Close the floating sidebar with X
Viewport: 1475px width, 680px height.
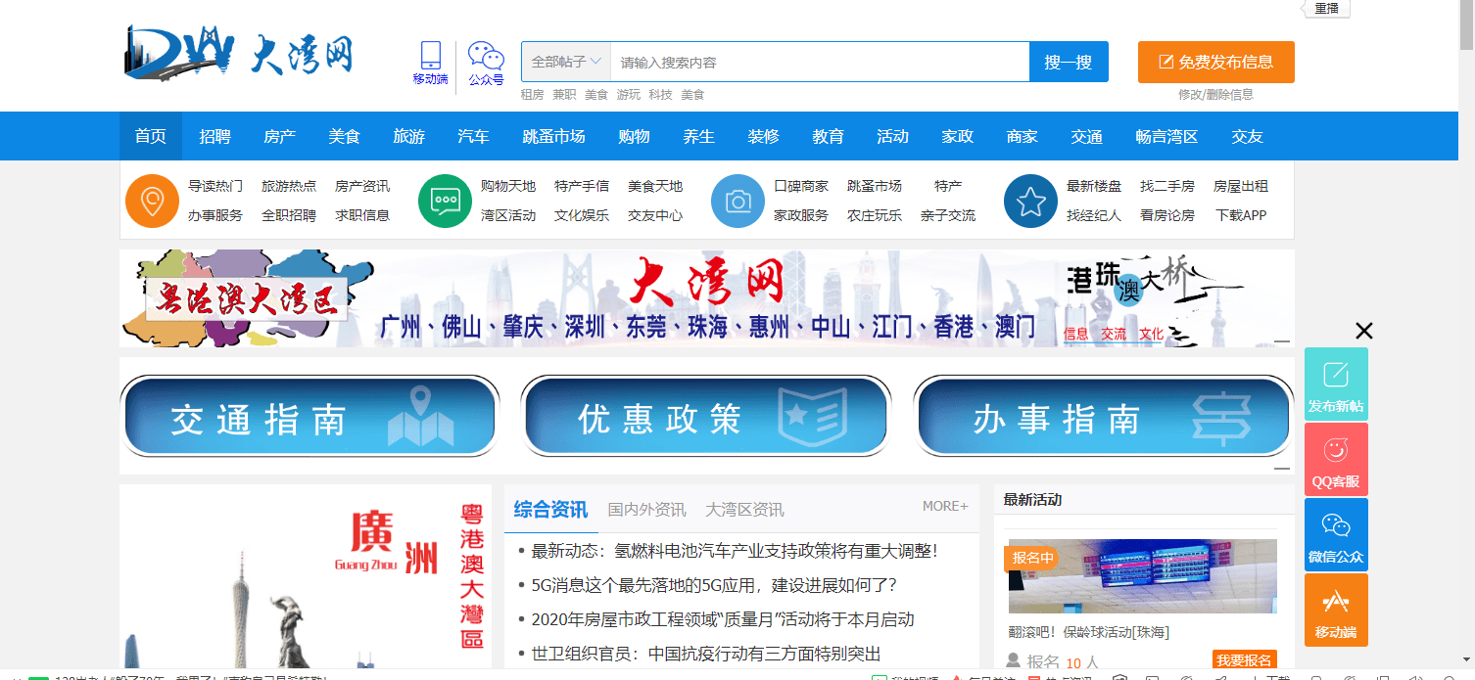tap(1363, 331)
